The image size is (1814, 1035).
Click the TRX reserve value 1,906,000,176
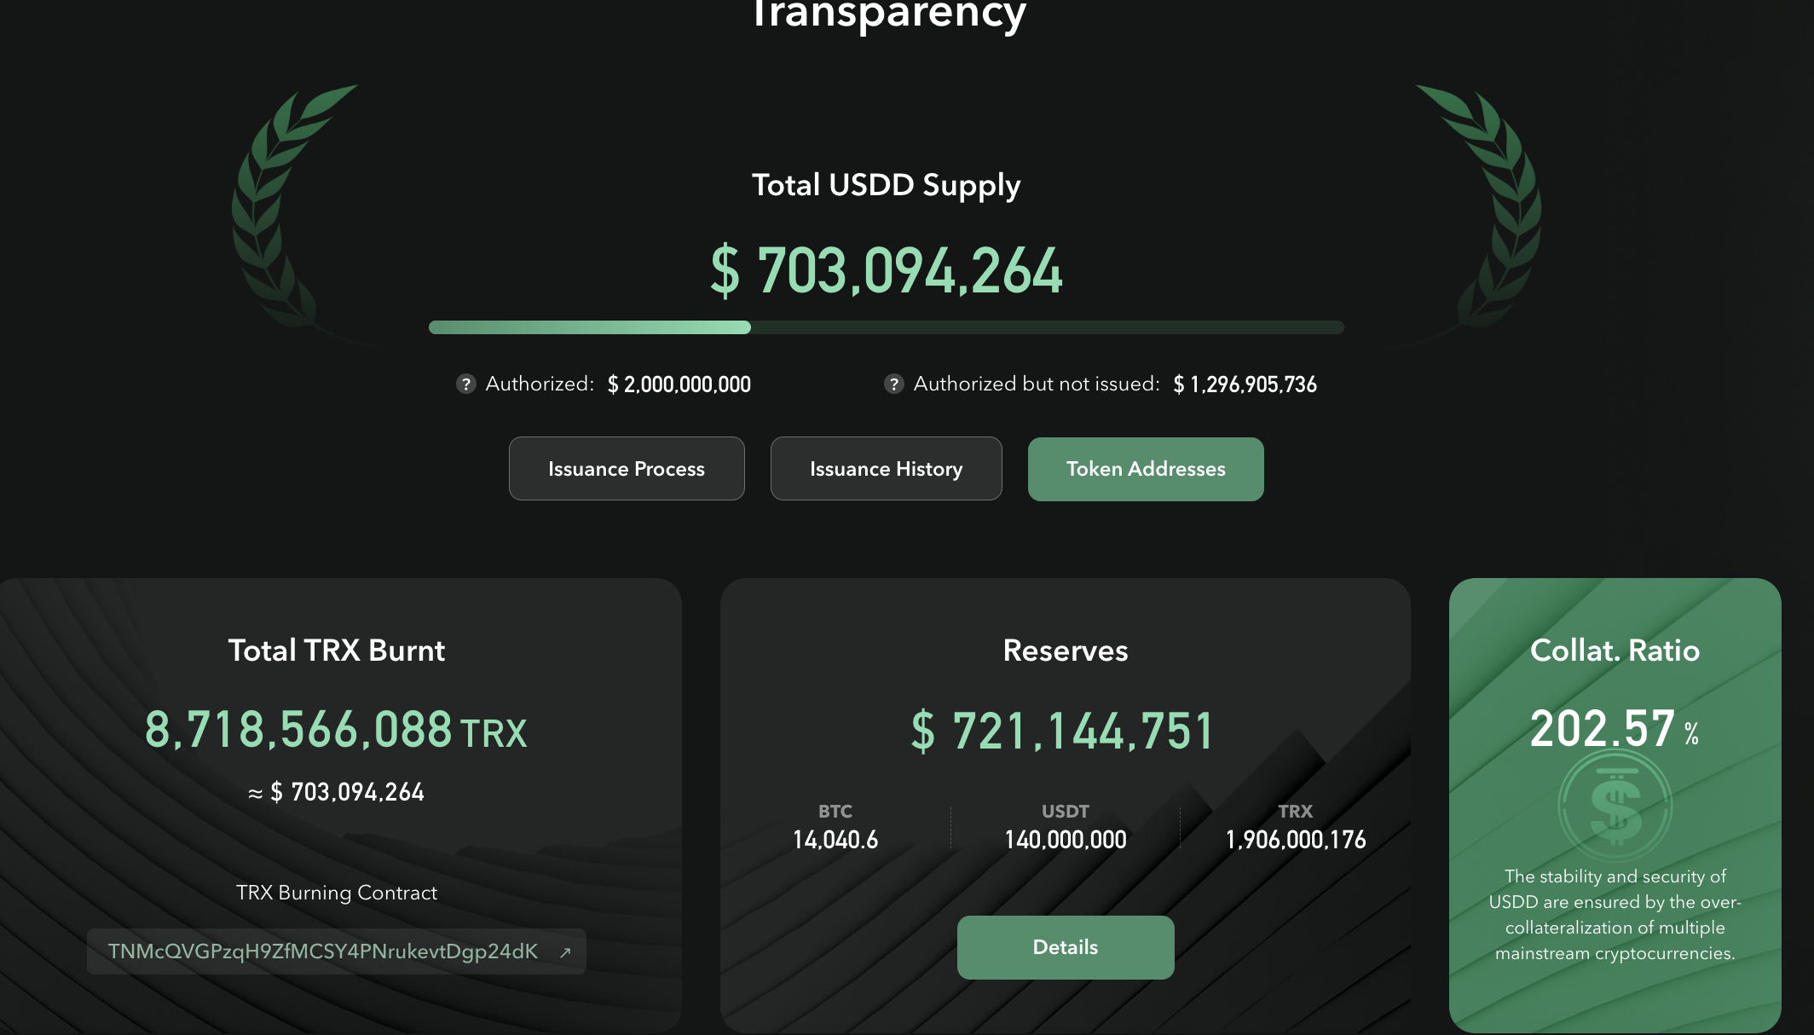pos(1296,840)
